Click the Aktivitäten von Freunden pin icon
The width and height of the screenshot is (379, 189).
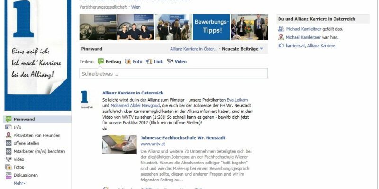pyautogui.click(x=9, y=135)
